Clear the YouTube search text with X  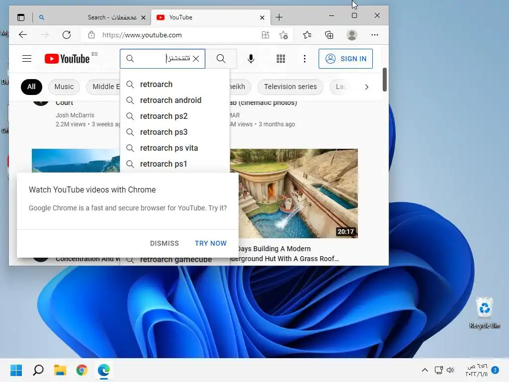196,59
